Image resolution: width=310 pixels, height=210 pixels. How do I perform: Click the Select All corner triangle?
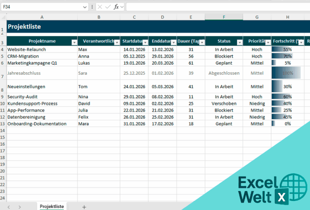coord(3,17)
